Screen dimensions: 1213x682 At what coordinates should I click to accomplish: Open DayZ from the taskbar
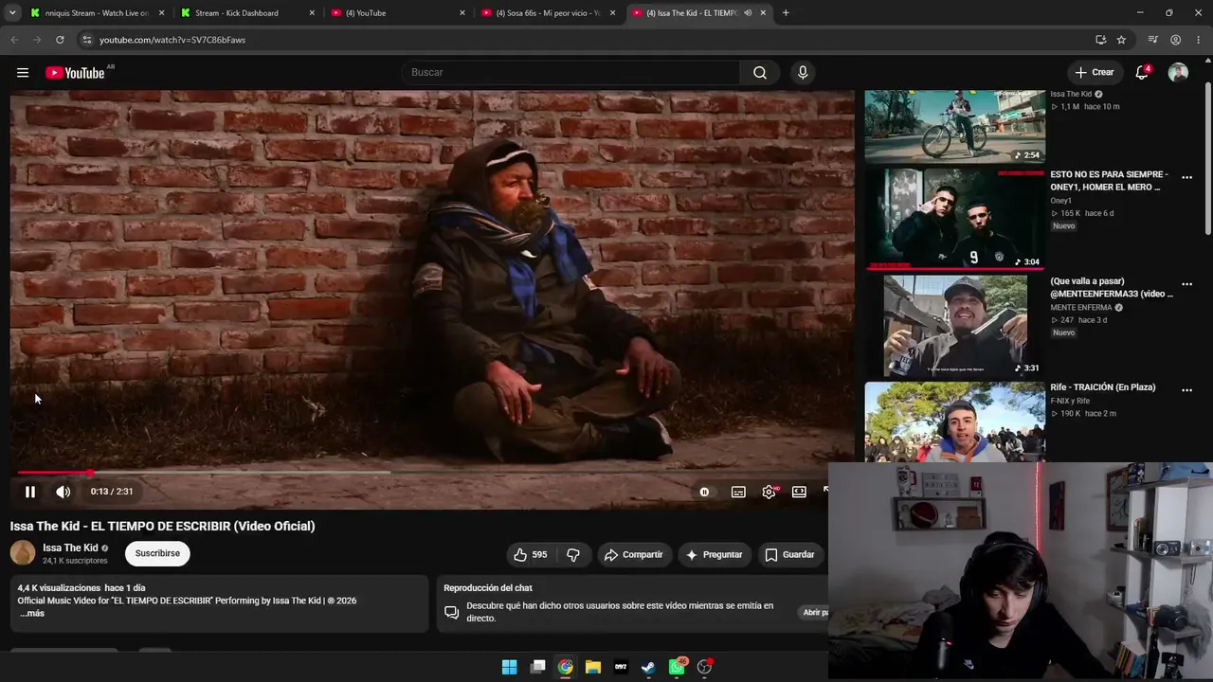[x=621, y=667]
